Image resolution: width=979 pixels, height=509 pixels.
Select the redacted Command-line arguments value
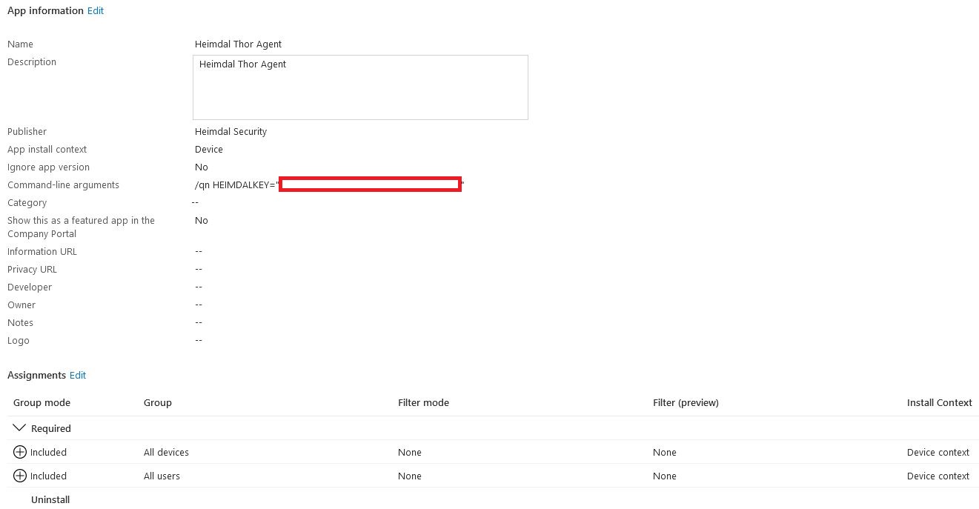point(370,184)
